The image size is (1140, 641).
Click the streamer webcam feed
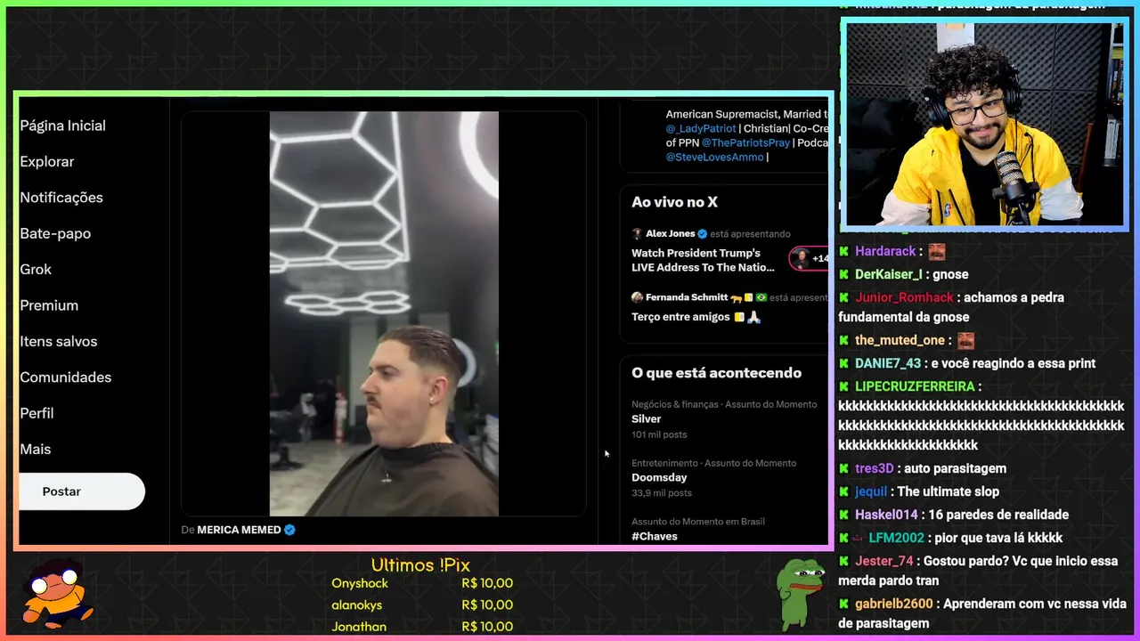984,125
